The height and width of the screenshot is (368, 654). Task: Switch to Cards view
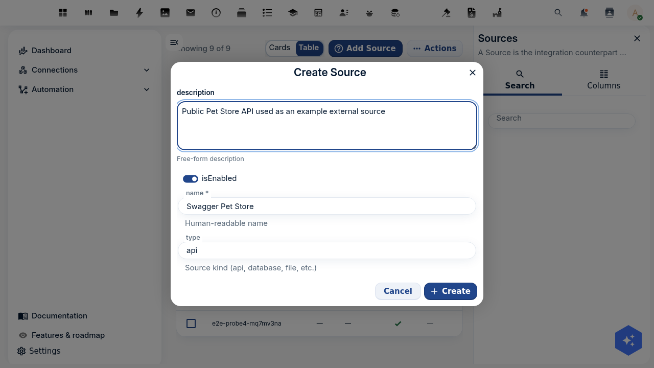pyautogui.click(x=279, y=48)
